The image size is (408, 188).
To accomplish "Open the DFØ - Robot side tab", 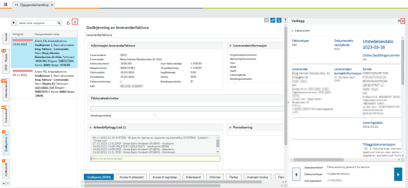I will (6, 62).
